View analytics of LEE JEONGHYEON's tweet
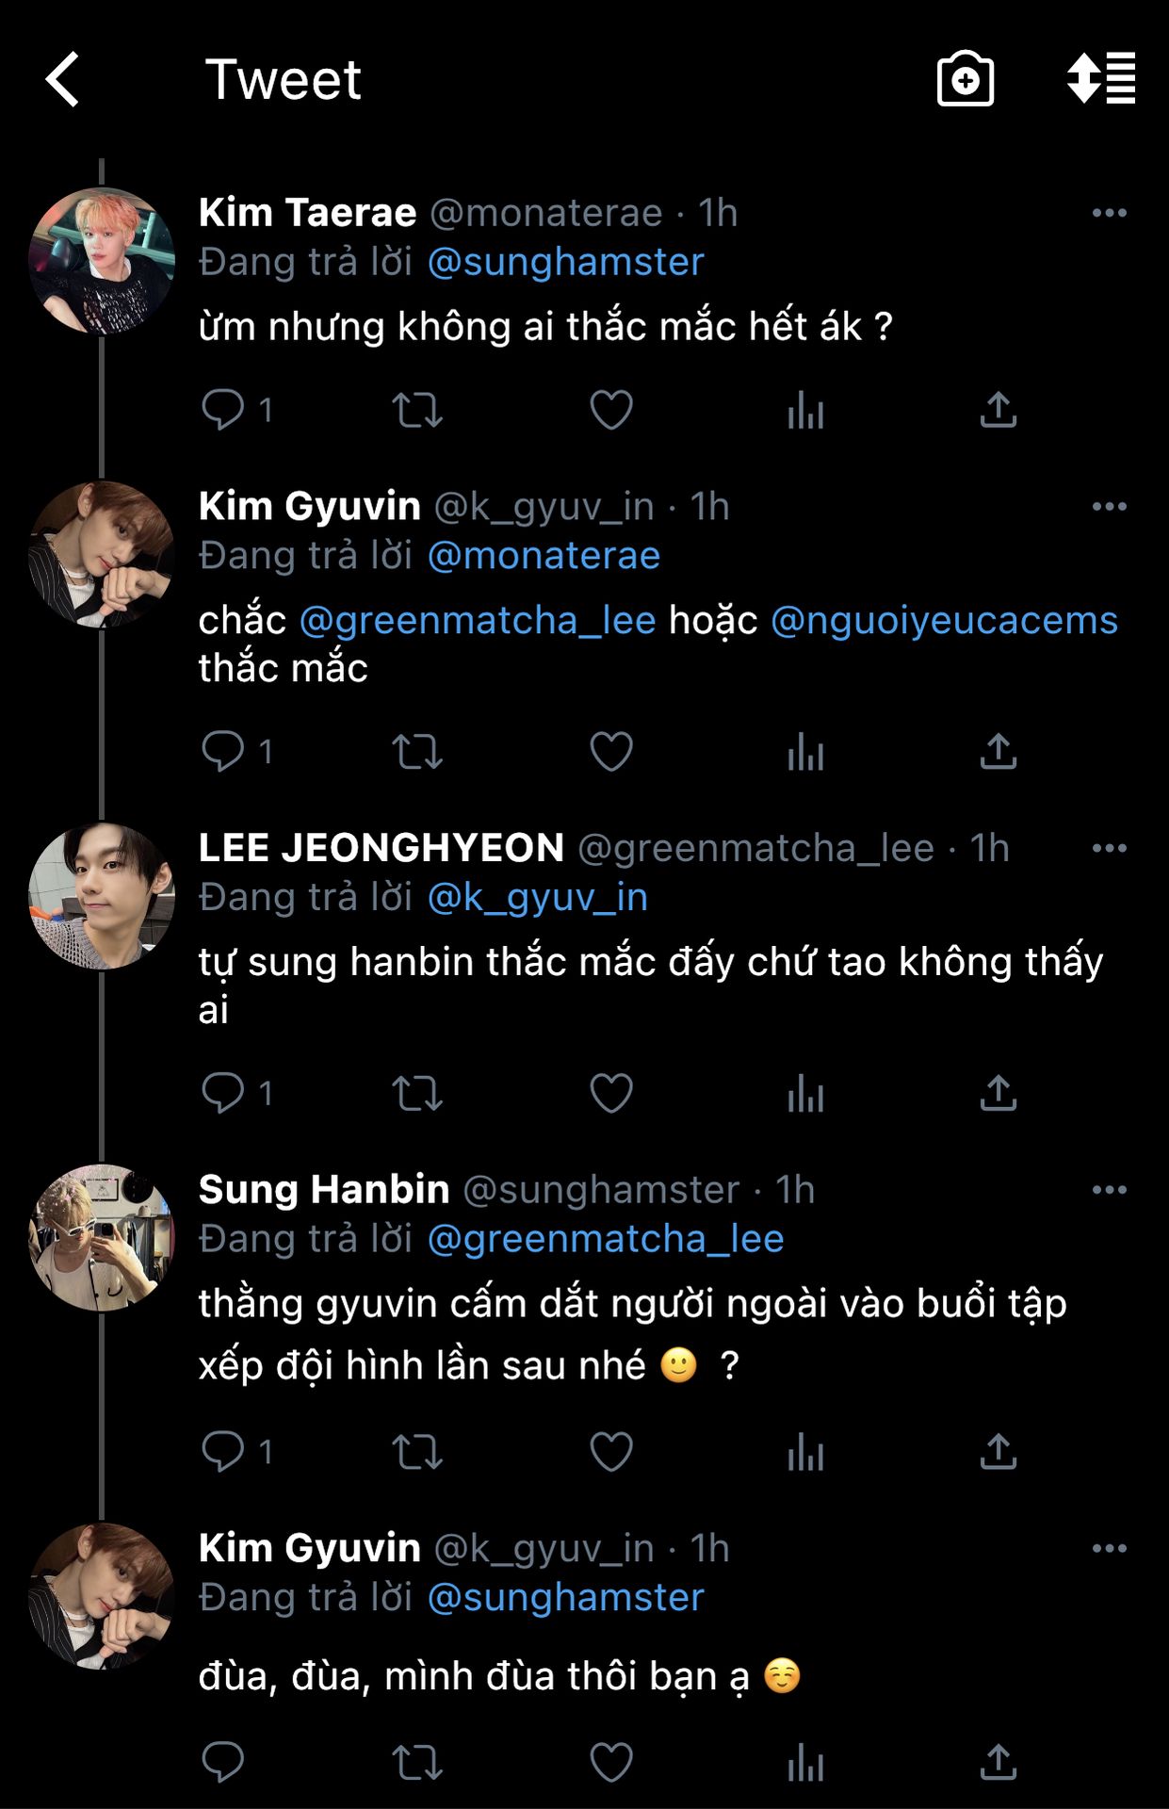This screenshot has height=1809, width=1169. pos(805,1093)
